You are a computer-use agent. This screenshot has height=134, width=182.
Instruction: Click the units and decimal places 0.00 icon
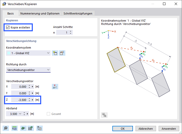[14, 128]
